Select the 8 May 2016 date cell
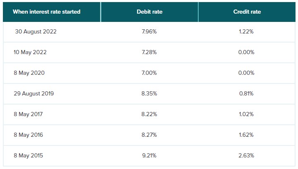Screen dimensions: 298x169 click(28, 135)
